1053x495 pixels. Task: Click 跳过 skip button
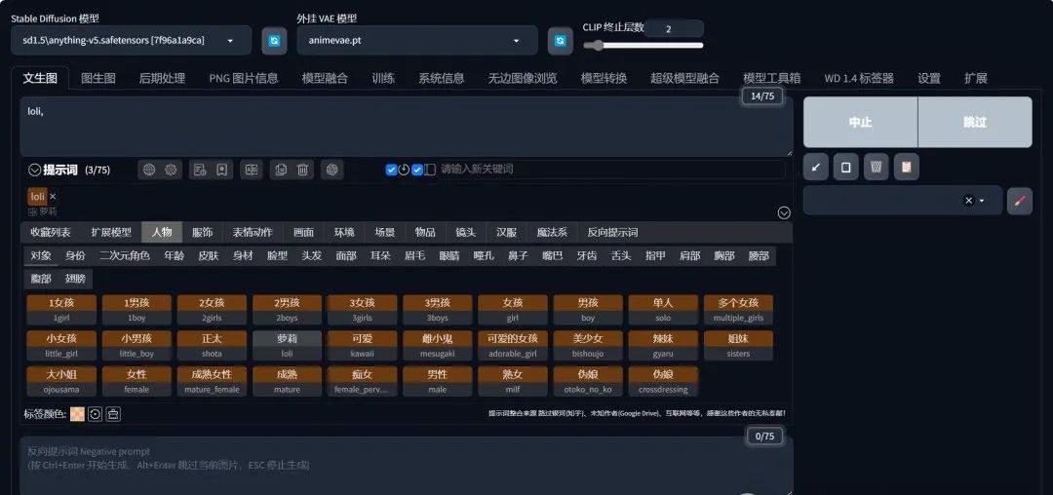click(975, 122)
